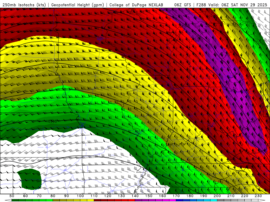
Task: Click the '230' scale value
Action: 258,196
